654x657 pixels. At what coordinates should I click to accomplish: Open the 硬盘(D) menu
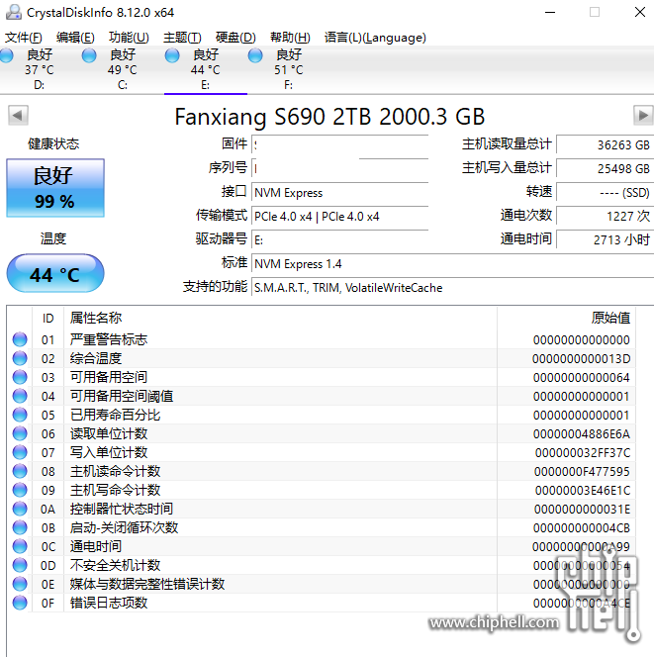[235, 38]
